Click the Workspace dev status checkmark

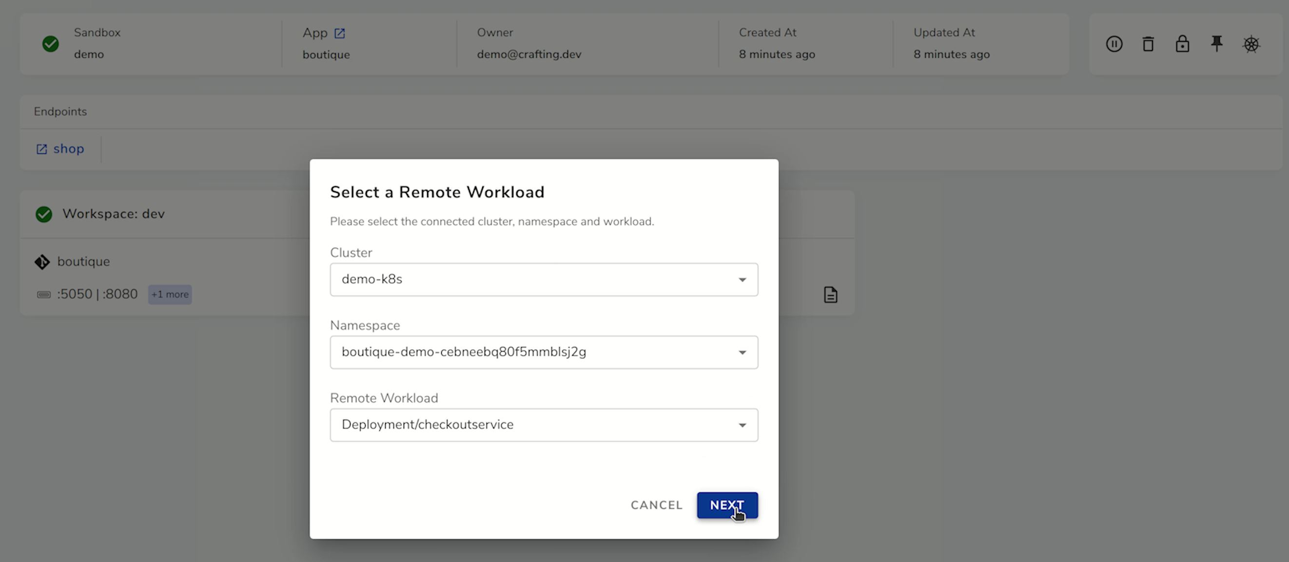[44, 214]
